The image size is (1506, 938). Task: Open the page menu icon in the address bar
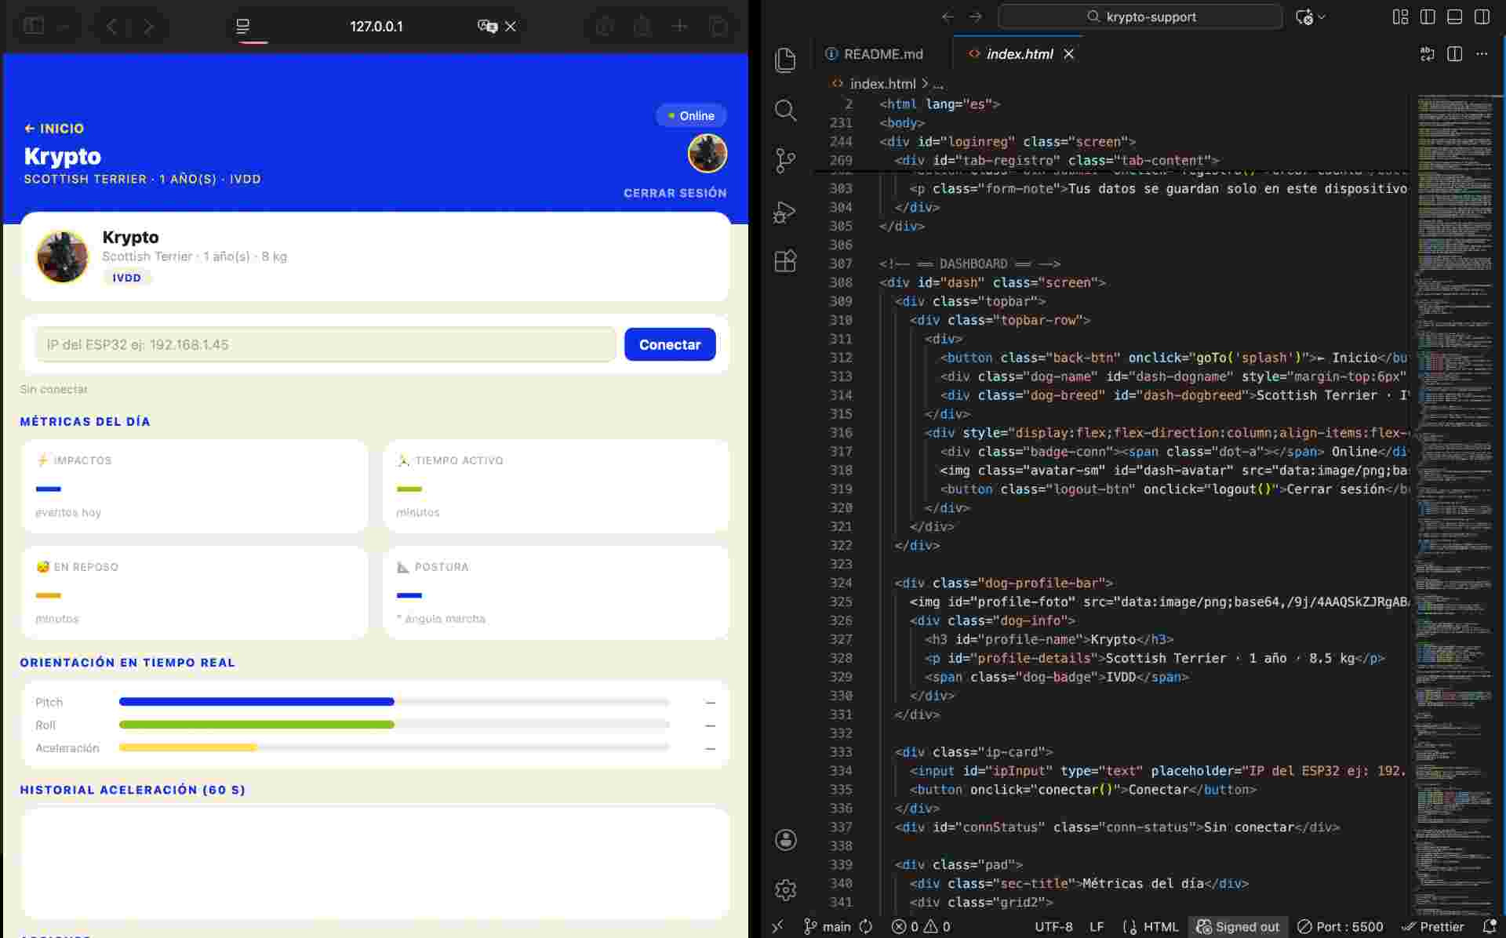pos(243,27)
